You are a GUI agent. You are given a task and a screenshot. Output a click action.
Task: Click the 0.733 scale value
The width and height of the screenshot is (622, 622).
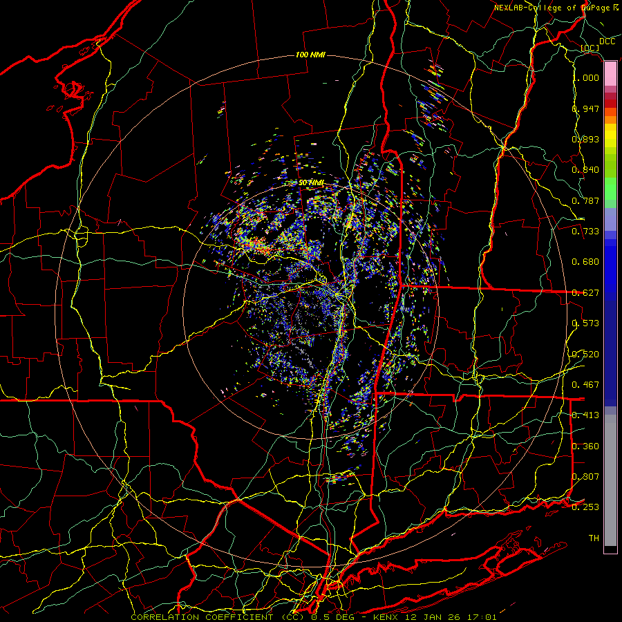coord(585,232)
